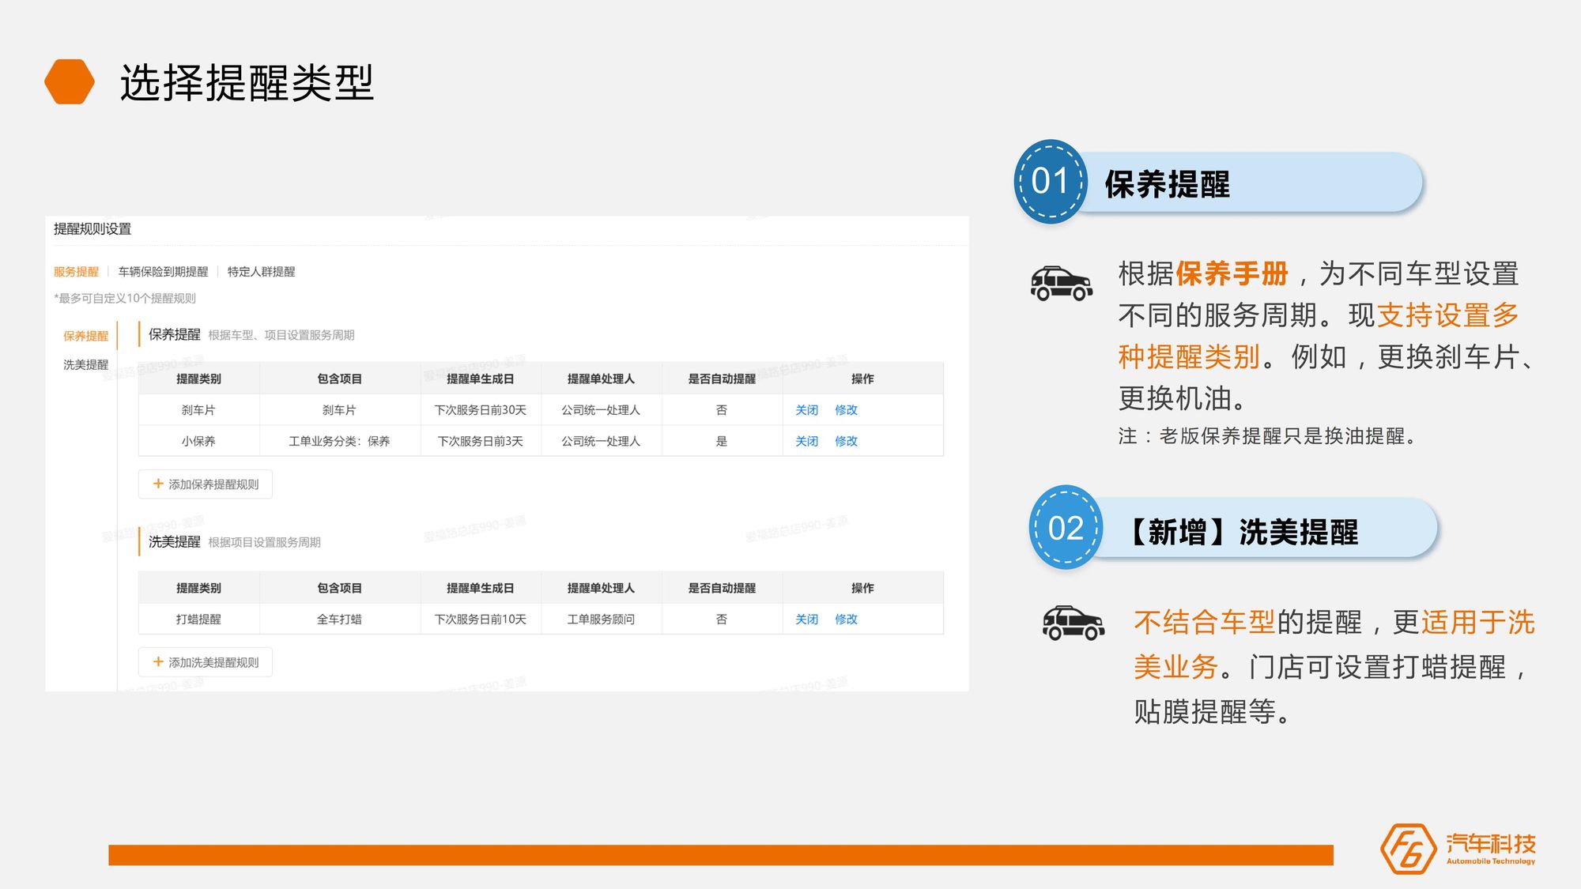Click the 【新增】洗美提醒 heading pill
Screen dimensions: 1581x889
click(1263, 529)
